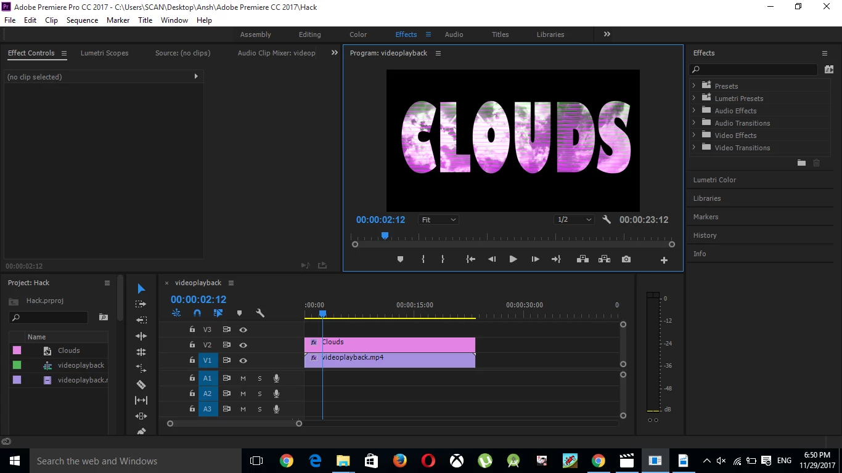Open the Libraries panel
Image resolution: width=842 pixels, height=473 pixels.
click(x=707, y=198)
